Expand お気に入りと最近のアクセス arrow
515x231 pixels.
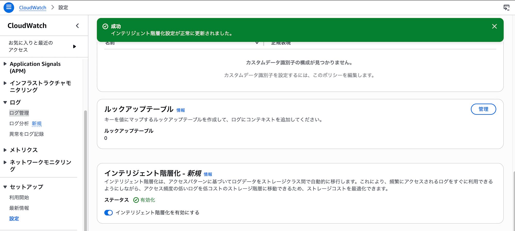pyautogui.click(x=74, y=46)
